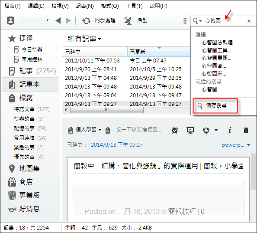The height and width of the screenshot is (233, 257).
Task: Expand the toolbar overflow chevrons
Action: coord(185,21)
